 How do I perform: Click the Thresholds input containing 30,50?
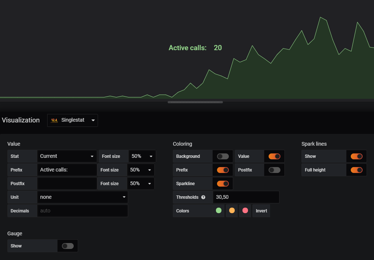point(246,197)
